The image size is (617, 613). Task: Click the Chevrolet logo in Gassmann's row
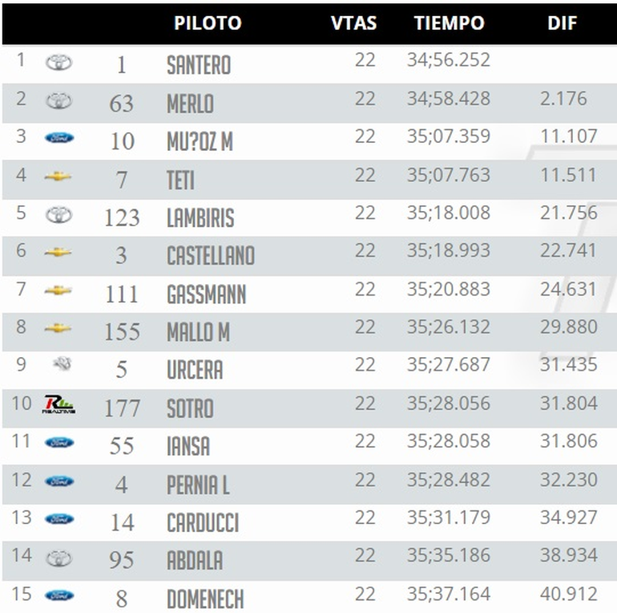58,290
